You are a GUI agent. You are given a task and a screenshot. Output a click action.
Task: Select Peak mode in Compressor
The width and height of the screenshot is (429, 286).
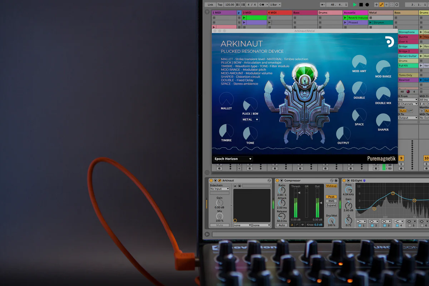click(331, 197)
